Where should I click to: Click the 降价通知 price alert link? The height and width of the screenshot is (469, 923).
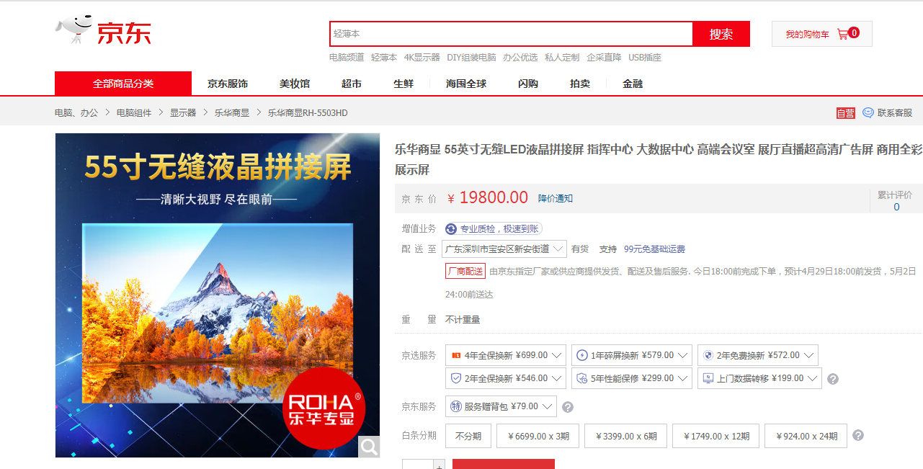tap(556, 198)
